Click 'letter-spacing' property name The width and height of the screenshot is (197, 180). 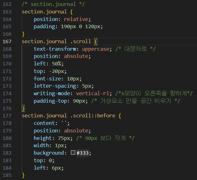(x=55, y=86)
